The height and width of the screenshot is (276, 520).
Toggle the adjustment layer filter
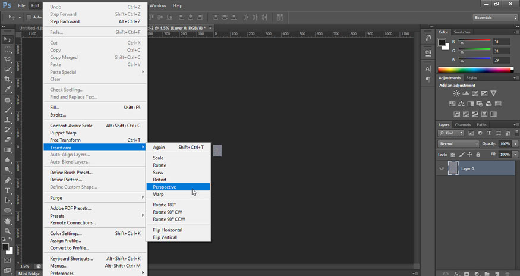click(480, 133)
